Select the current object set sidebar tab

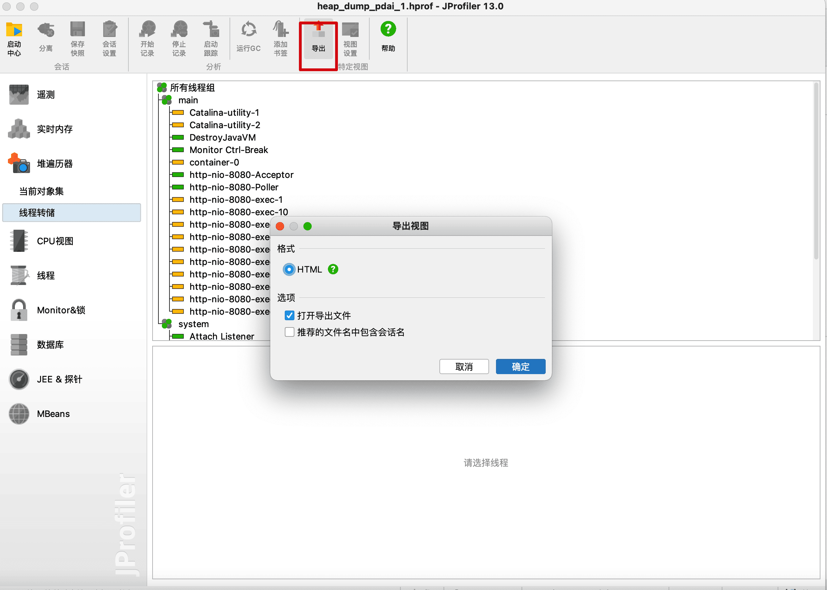41,191
